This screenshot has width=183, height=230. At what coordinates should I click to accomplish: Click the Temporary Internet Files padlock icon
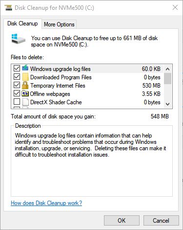[x=25, y=85]
